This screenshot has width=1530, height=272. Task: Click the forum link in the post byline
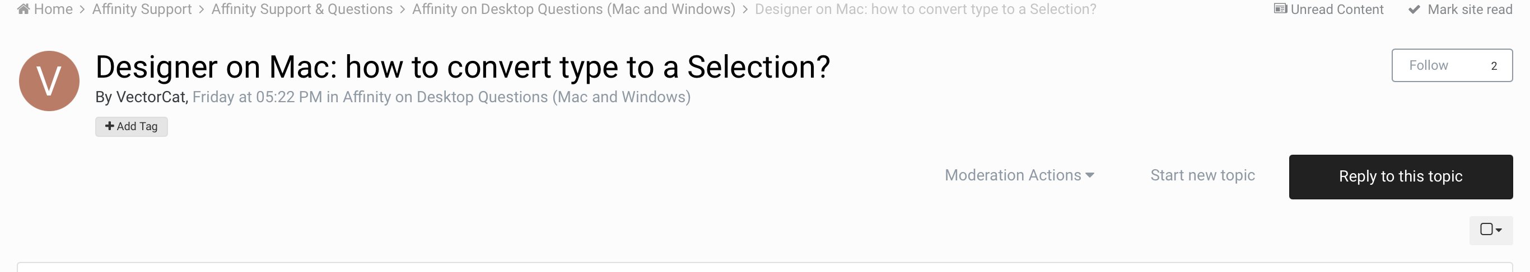[516, 97]
